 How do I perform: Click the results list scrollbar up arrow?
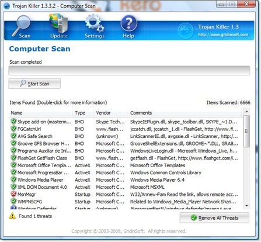point(246,112)
